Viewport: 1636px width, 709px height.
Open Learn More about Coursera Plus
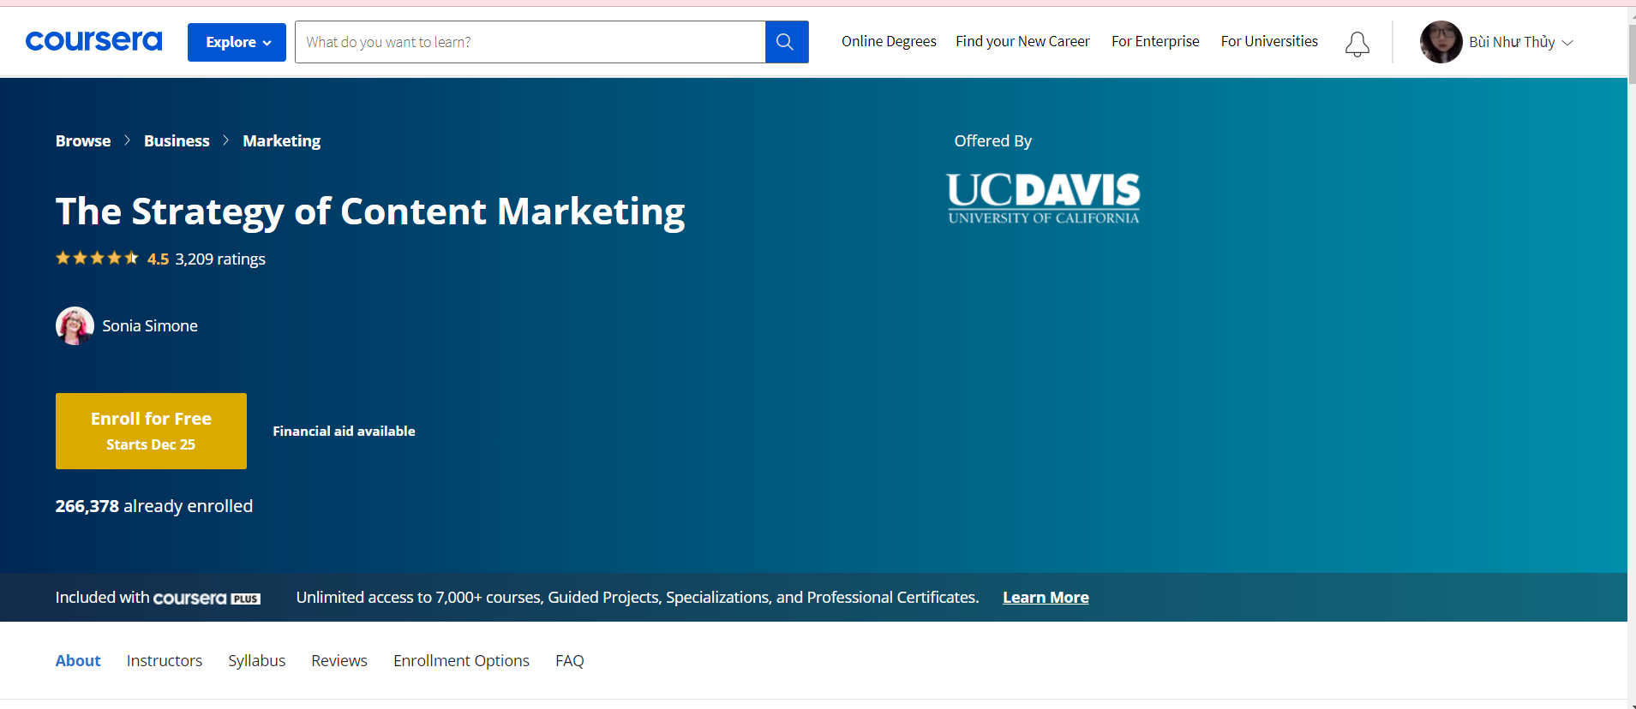coord(1046,598)
